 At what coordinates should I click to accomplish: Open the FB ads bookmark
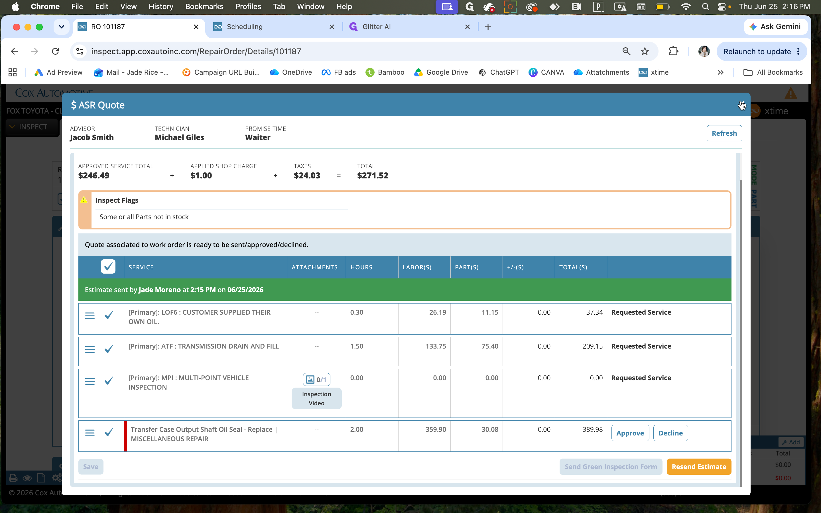[x=339, y=72]
